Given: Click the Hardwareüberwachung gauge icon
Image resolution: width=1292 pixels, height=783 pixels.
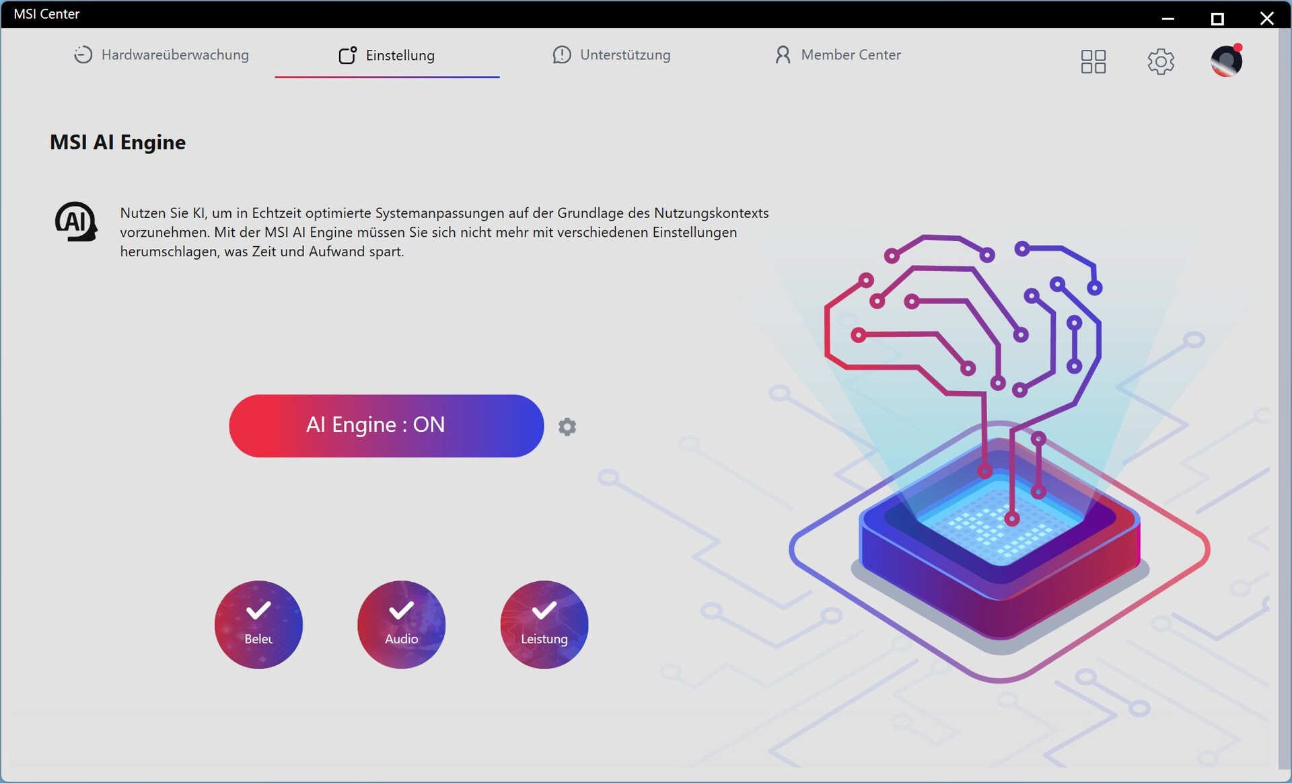Looking at the screenshot, I should point(83,55).
